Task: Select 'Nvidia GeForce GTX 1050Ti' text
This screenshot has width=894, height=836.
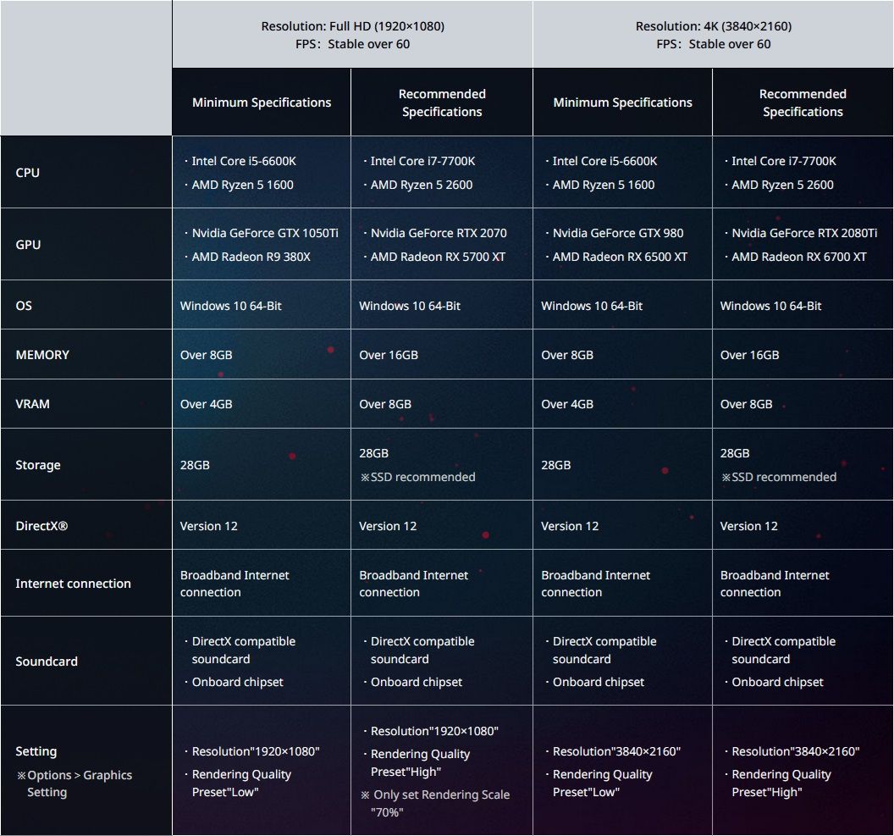Action: (x=264, y=233)
